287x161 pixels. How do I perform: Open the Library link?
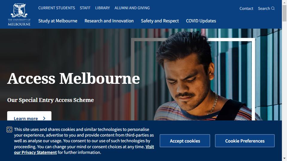[x=103, y=8]
